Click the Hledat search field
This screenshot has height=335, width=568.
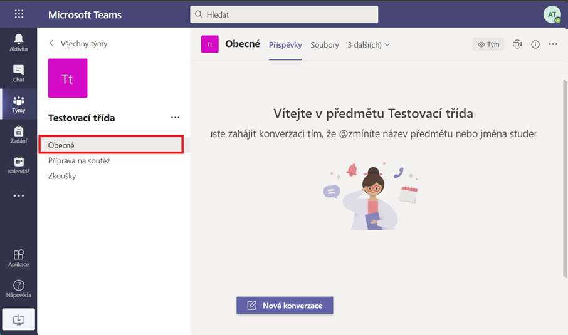[284, 14]
